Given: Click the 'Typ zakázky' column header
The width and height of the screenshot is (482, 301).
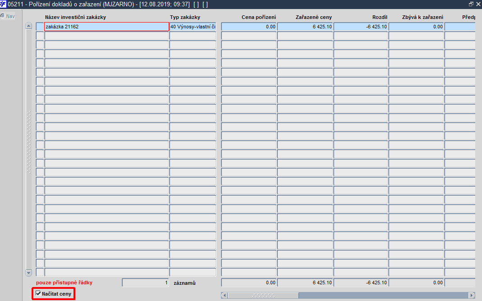Looking at the screenshot, I should [185, 17].
